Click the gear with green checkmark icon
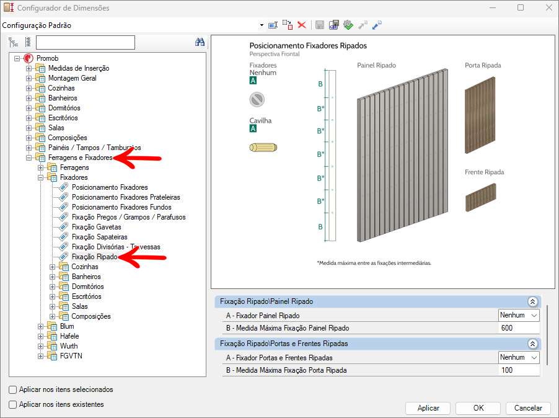This screenshot has height=418, width=559. (x=348, y=25)
